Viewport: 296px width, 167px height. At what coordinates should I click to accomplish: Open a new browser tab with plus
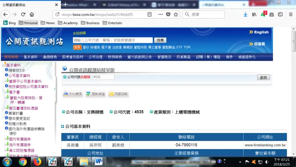point(65,4)
